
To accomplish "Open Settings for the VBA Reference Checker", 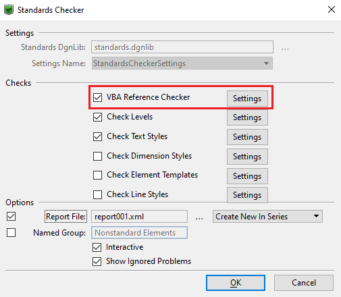I will click(x=247, y=99).
